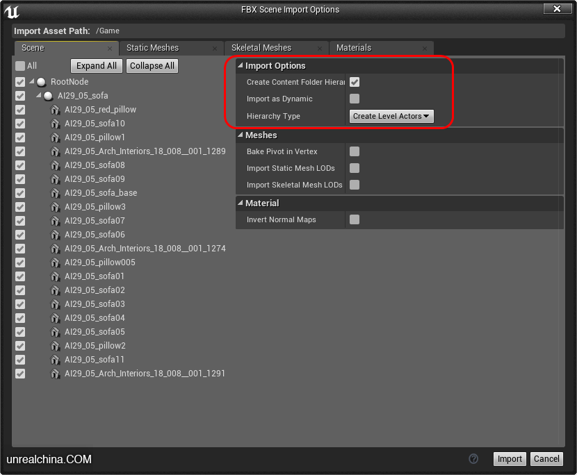Close the Materials tab
This screenshot has width=577, height=475.
(425, 49)
